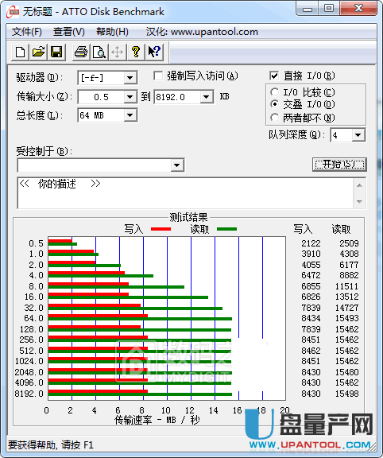Open the 传输大小 minimum size dropdown
Viewport: 383px width, 458px height.
click(x=130, y=97)
